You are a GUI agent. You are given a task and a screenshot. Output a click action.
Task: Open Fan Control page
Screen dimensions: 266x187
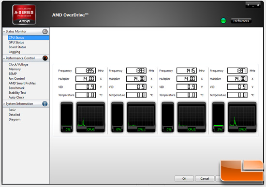click(x=16, y=78)
